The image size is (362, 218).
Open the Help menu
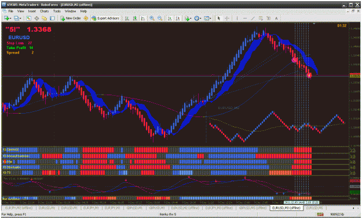pos(83,11)
